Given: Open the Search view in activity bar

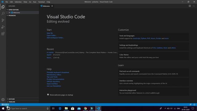Looking at the screenshot, I should click(x=3, y=14).
